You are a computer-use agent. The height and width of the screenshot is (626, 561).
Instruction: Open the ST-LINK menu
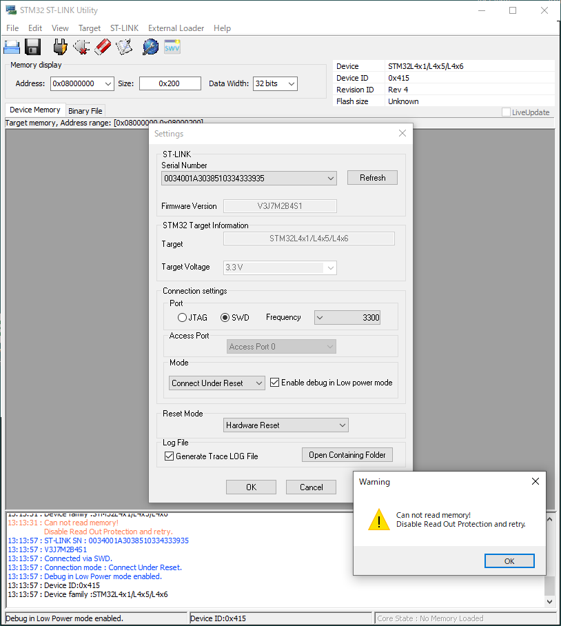click(x=125, y=28)
